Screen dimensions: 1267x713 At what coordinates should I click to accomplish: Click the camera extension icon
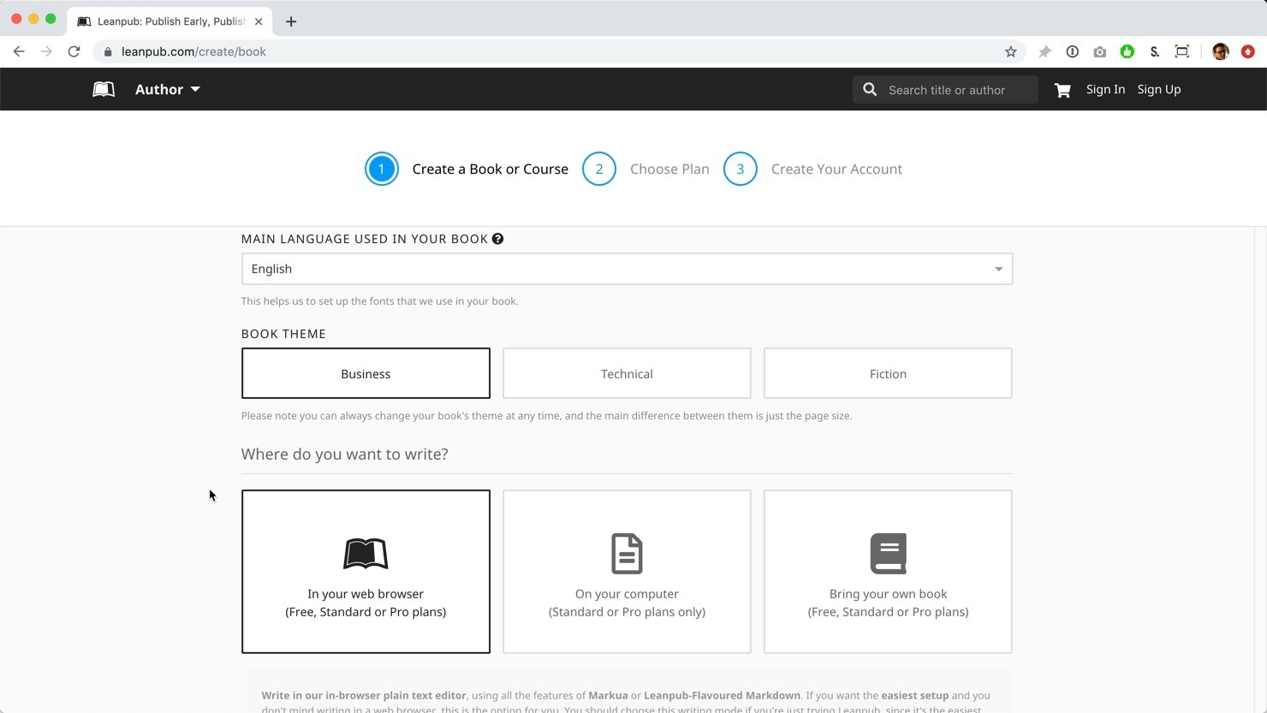1100,51
